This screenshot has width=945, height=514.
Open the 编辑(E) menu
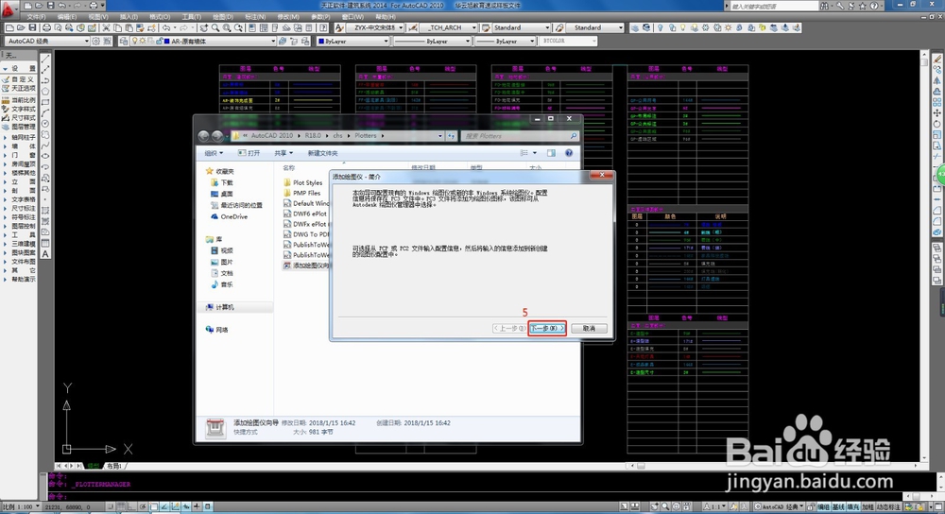67,17
